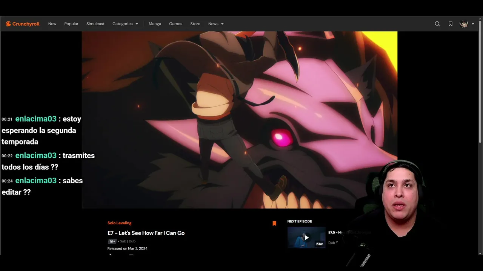Play the next episode thumbnail

point(306,238)
